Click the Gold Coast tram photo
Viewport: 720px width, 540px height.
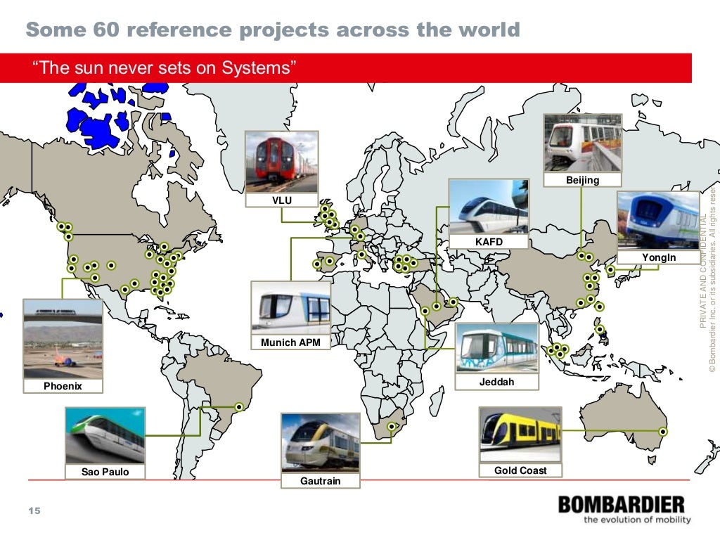[x=520, y=435]
